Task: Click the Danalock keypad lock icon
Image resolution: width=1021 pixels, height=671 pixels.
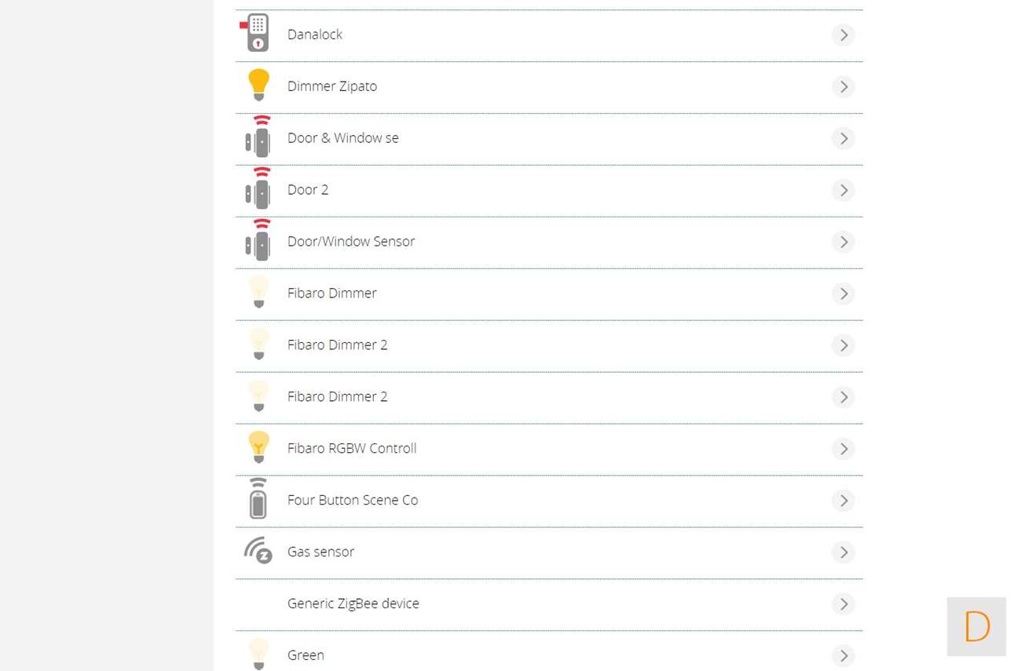Action: click(257, 34)
